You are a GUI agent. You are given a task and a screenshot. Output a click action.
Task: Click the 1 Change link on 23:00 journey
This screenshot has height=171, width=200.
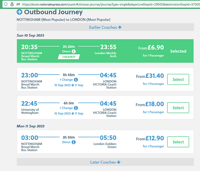pos(66,80)
